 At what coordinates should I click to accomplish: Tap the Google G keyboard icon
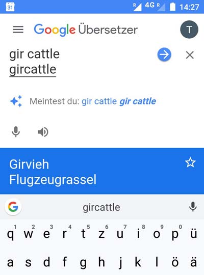pyautogui.click(x=13, y=207)
